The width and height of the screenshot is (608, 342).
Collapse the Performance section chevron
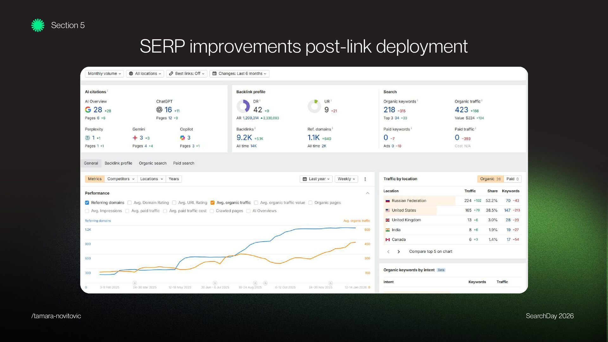(368, 193)
